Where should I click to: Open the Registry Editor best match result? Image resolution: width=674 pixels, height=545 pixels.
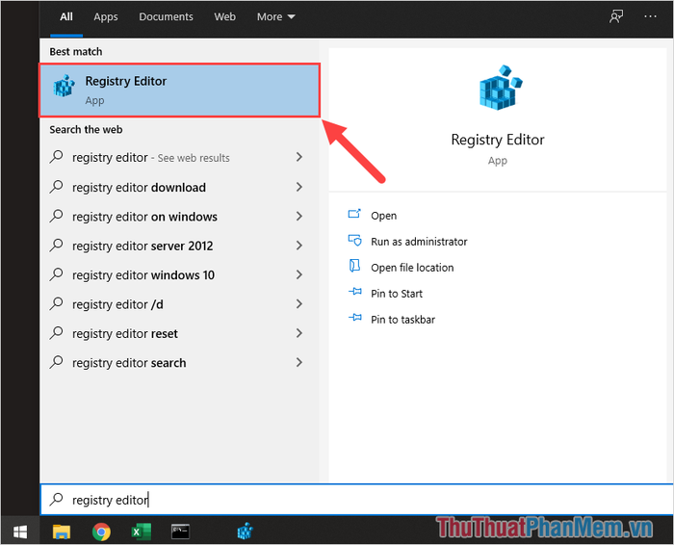(180, 91)
